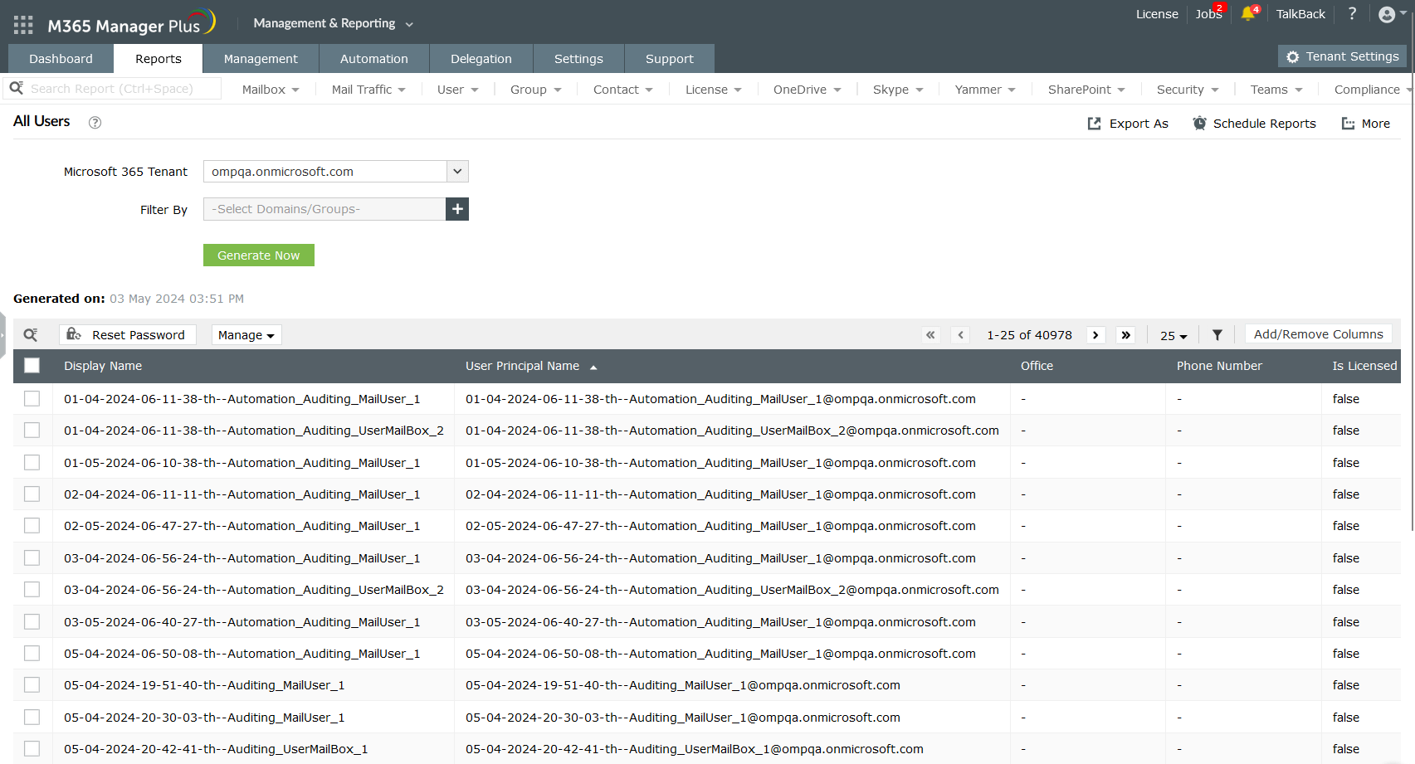Screen dimensions: 1415x764
Task: Open the apps grid launcher icon
Action: (23, 25)
